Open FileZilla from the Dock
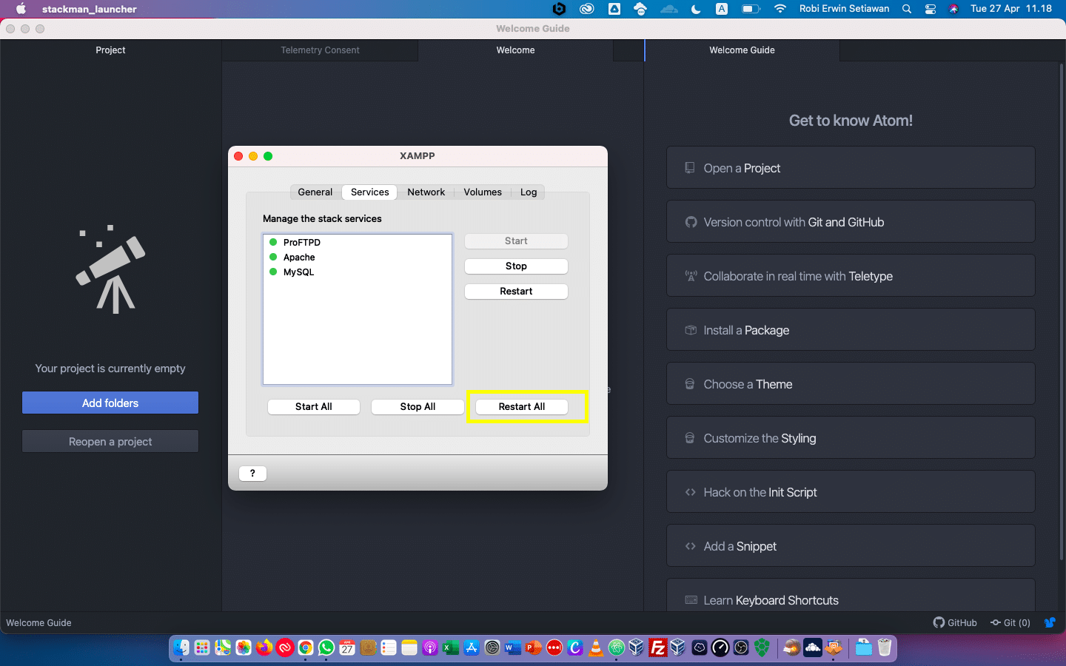 (x=657, y=648)
